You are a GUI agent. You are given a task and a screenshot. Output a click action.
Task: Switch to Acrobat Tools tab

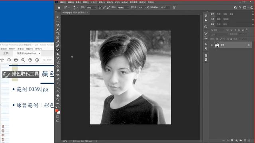pyautogui.click(x=6, y=53)
